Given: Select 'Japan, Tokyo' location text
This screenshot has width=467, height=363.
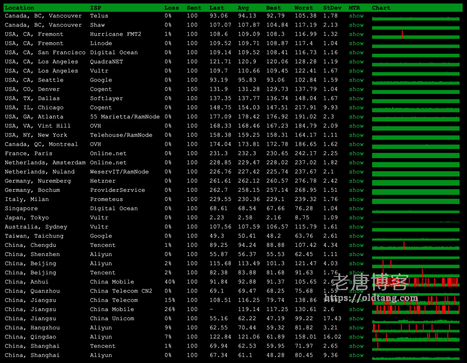Looking at the screenshot, I should point(27,218).
